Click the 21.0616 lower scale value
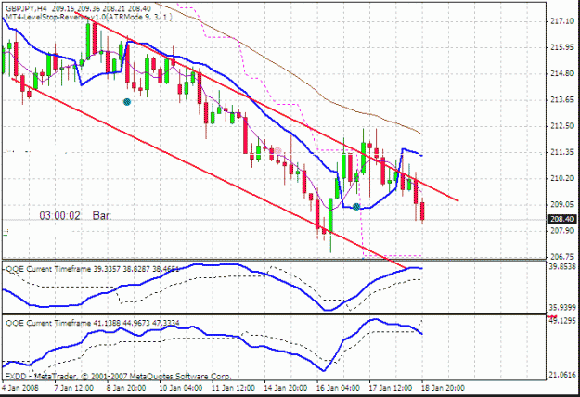Screen dimensions: 580x397 click(x=562, y=375)
